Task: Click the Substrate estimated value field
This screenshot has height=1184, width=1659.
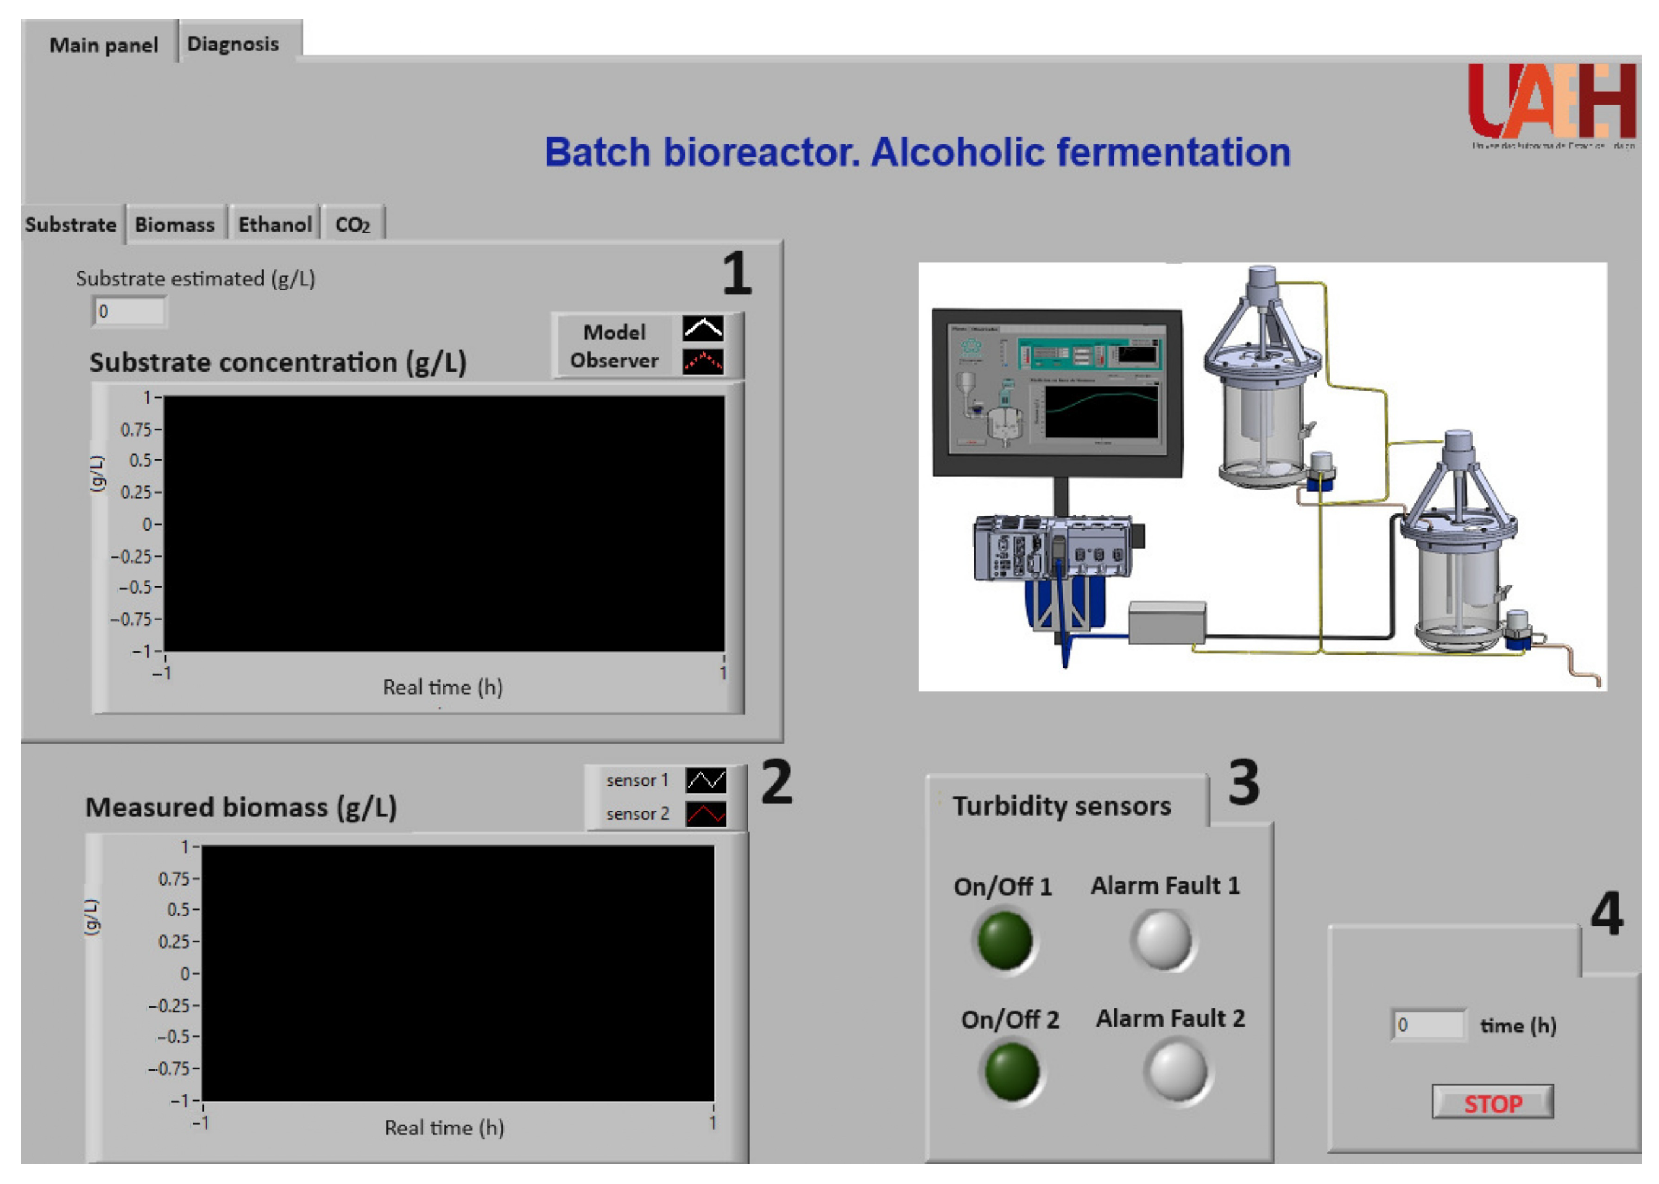Action: (x=130, y=312)
